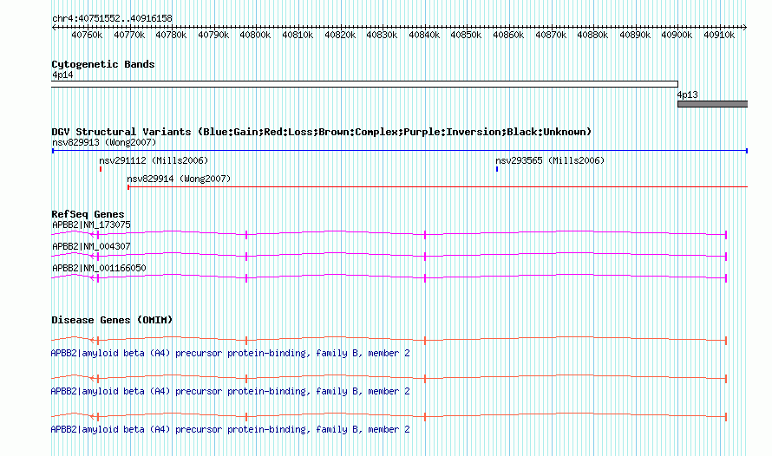Image resolution: width=772 pixels, height=456 pixels.
Task: Open the nsv293565 (Mills2006) variant label
Action: (550, 161)
